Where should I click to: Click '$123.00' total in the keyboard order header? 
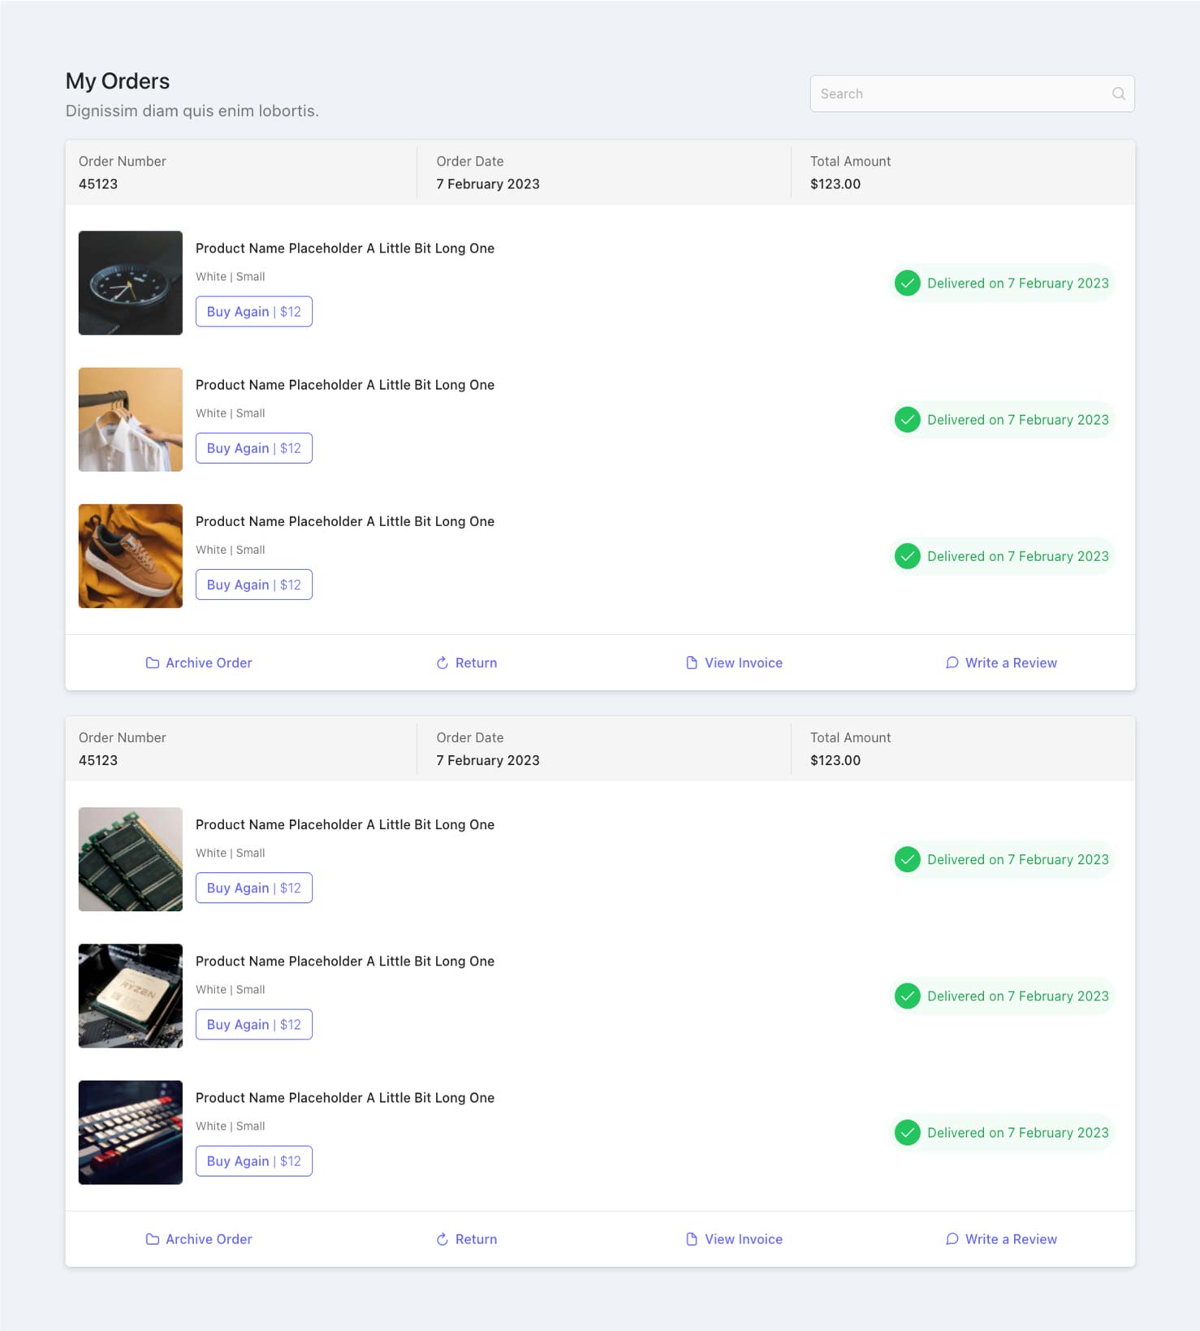pos(835,761)
